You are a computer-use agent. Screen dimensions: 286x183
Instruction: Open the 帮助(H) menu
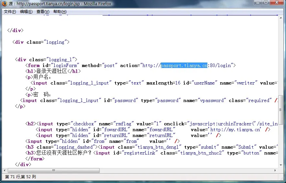point(60,12)
